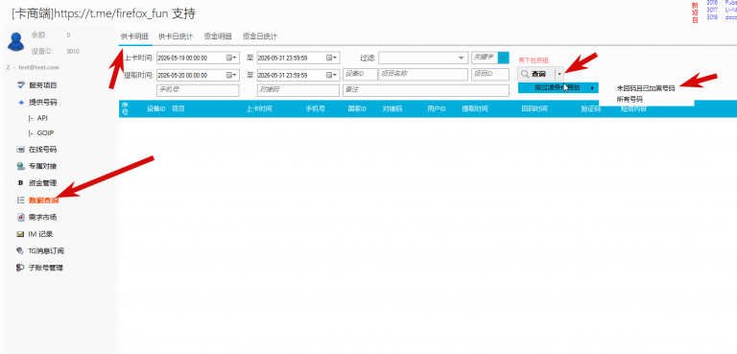This screenshot has height=354, width=737.
Task: Go to 在线号码 page
Action: point(43,150)
